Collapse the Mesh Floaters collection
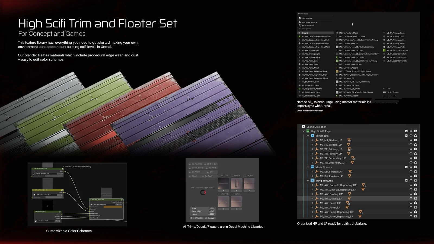Image resolution: width=434 pixels, height=244 pixels. tap(308, 167)
